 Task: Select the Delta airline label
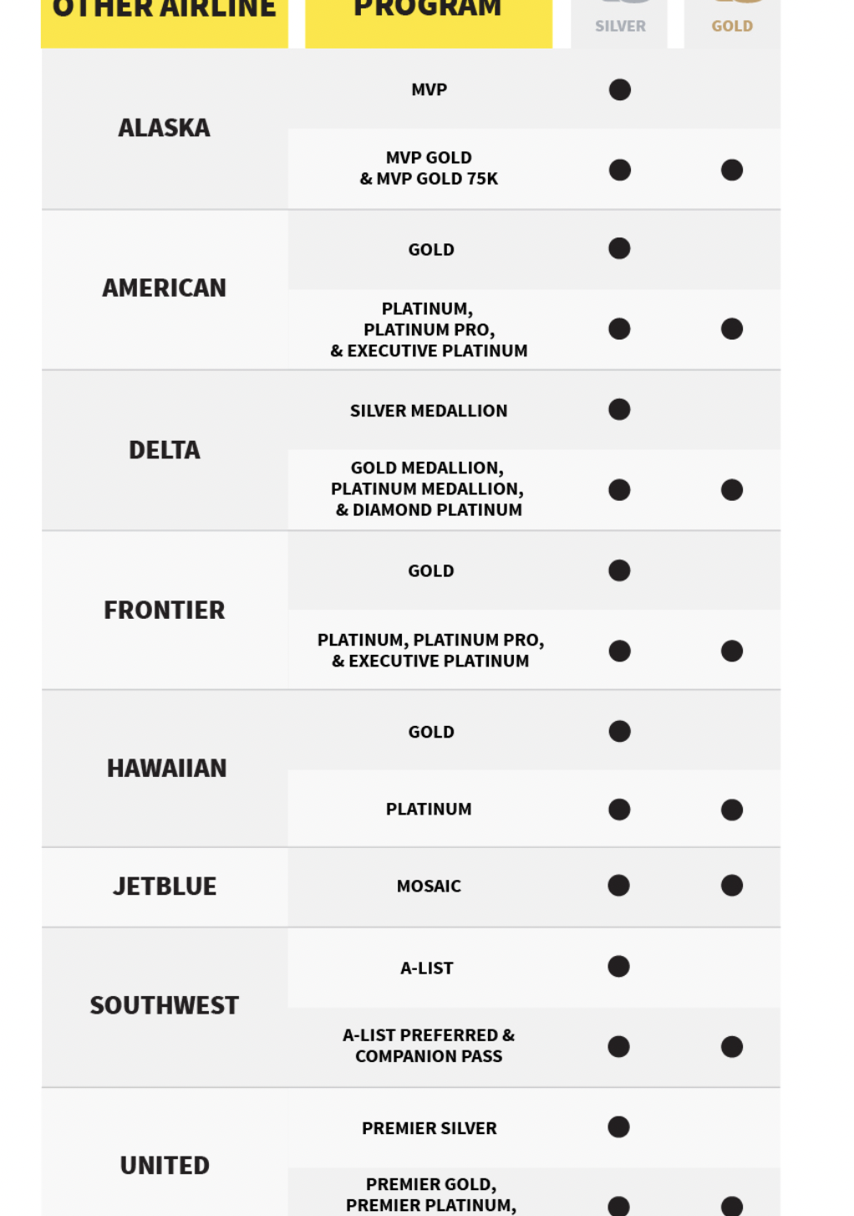point(165,450)
